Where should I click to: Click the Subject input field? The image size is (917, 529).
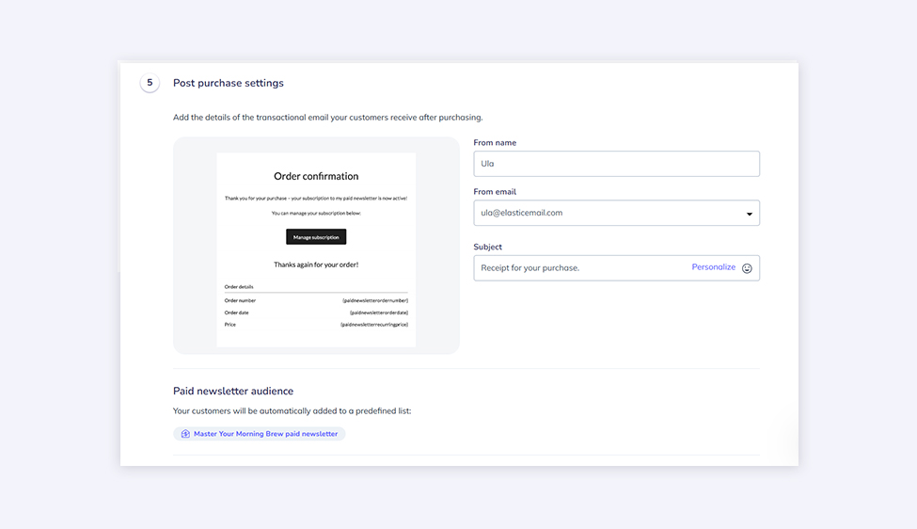click(616, 268)
